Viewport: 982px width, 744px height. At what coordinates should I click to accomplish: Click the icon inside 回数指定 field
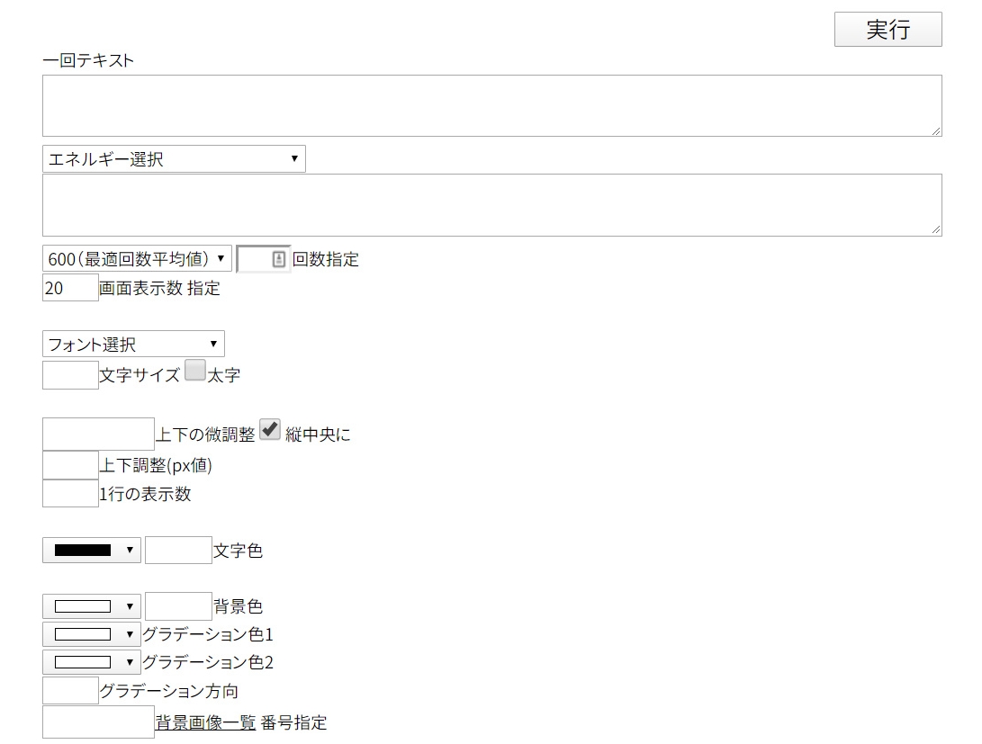pyautogui.click(x=278, y=259)
